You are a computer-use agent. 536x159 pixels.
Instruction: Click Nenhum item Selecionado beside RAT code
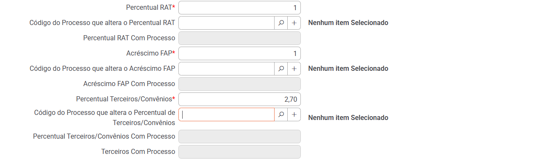tap(348, 23)
